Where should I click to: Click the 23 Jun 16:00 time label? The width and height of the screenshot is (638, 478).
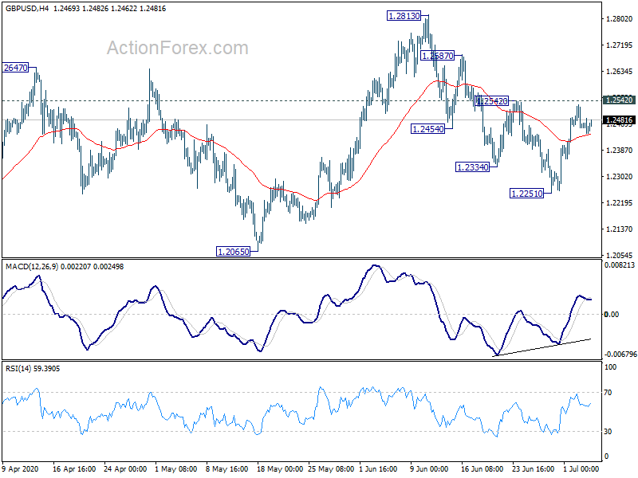[533, 468]
